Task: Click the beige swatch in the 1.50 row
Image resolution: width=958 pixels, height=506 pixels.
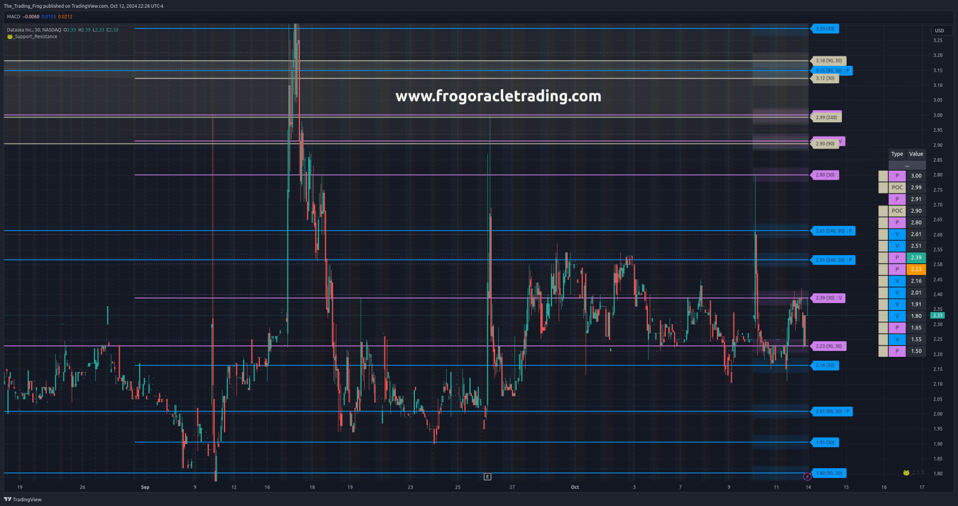Action: (x=883, y=352)
